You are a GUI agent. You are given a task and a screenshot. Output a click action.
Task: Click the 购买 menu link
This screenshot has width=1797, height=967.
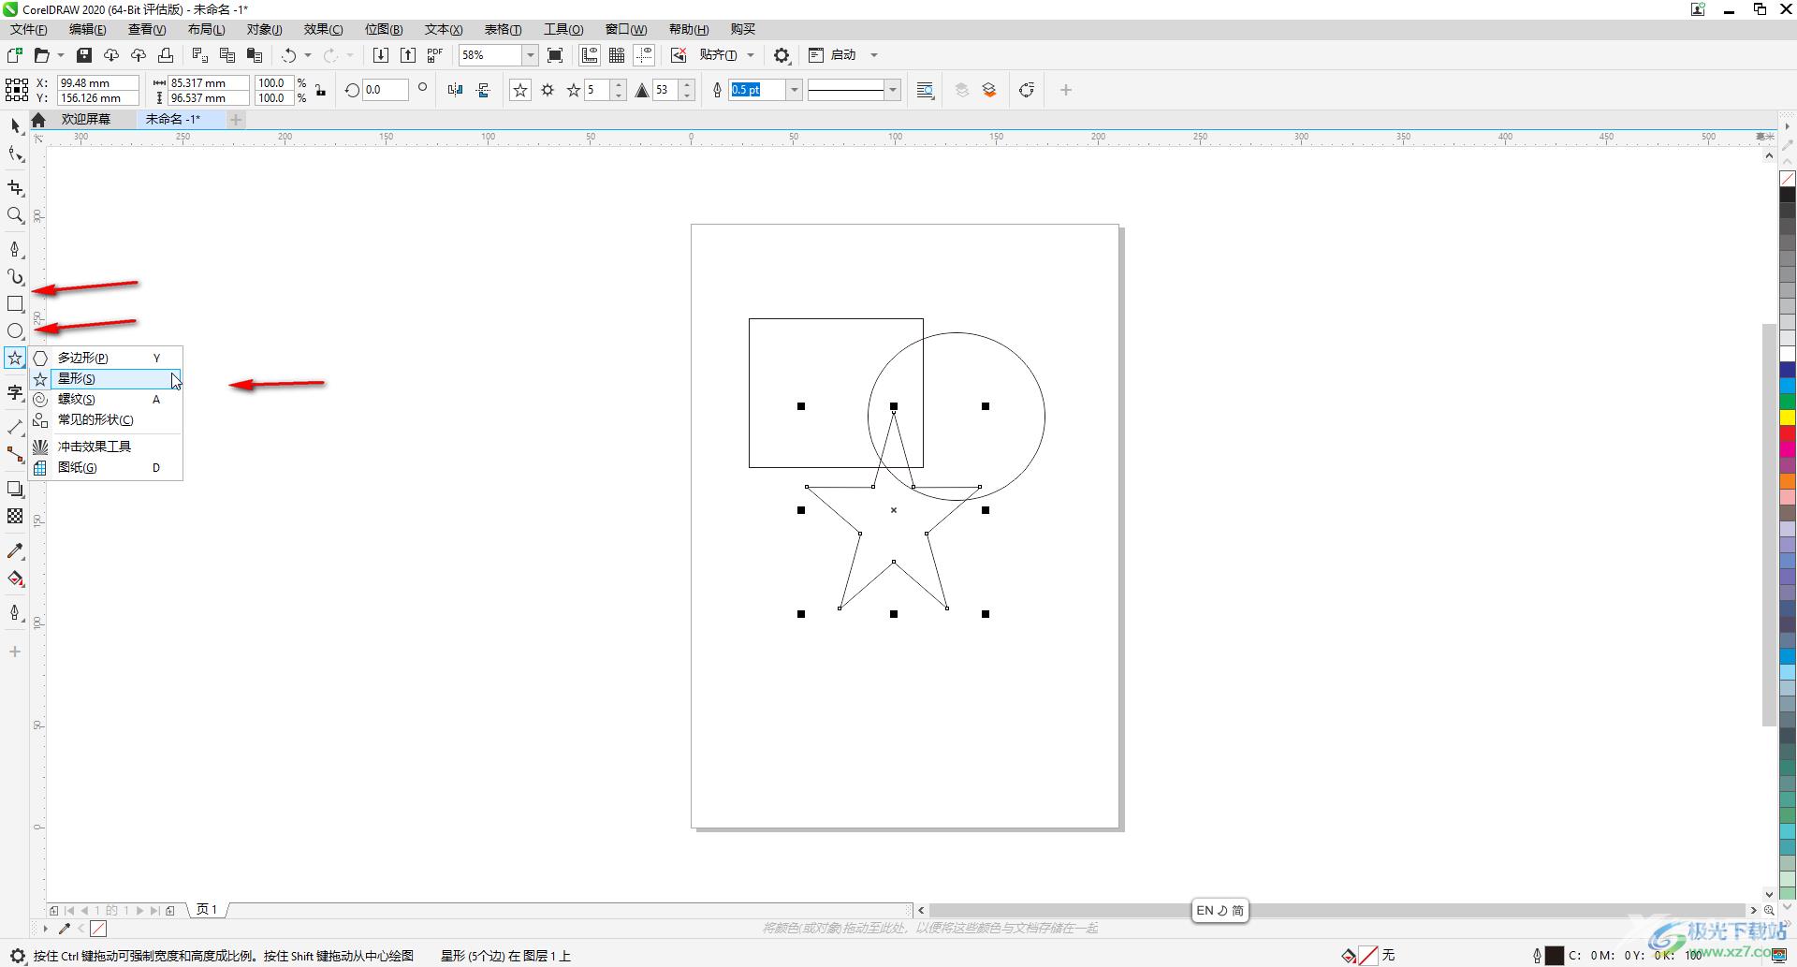[742, 29]
